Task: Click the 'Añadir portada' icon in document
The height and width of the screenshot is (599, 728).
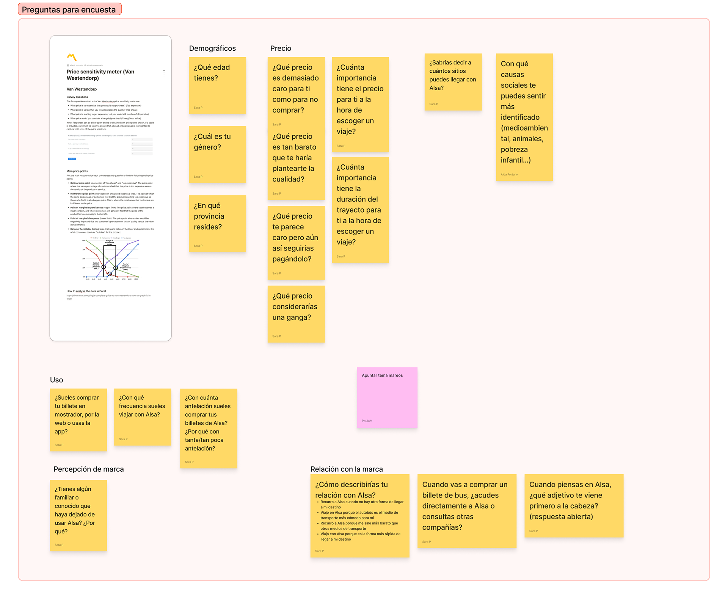Action: [68, 66]
